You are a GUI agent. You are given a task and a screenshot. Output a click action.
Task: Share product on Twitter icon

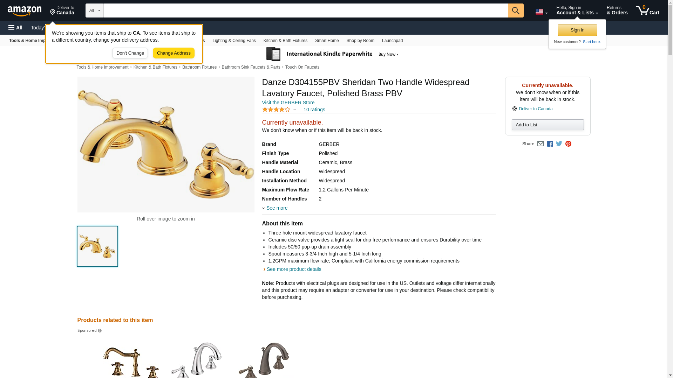tap(559, 144)
